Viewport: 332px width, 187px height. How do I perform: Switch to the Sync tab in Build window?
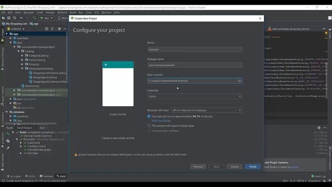click(x=43, y=128)
